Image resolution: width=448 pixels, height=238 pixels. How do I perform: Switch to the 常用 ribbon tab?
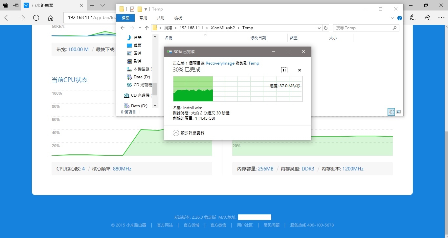click(143, 18)
